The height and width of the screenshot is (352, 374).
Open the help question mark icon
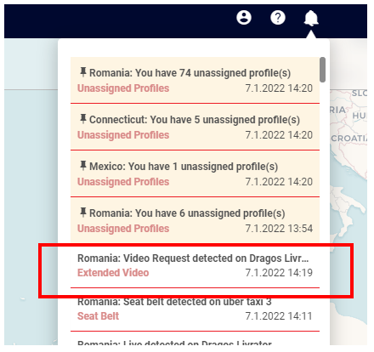click(278, 18)
